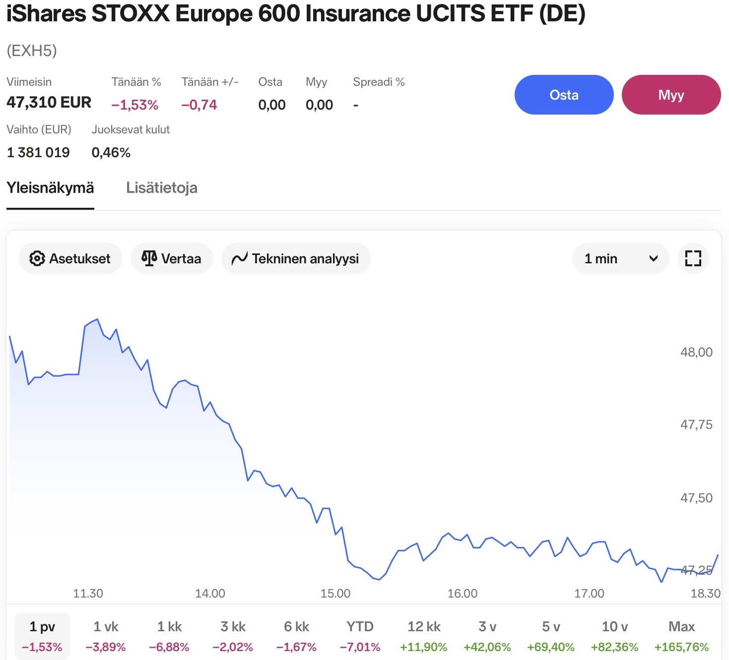Switch to the Yleisnäkymä tab
This screenshot has height=660, width=729.
click(50, 188)
